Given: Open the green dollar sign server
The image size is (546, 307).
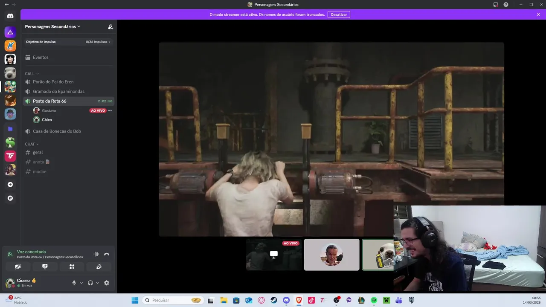Looking at the screenshot, I should coord(10,142).
